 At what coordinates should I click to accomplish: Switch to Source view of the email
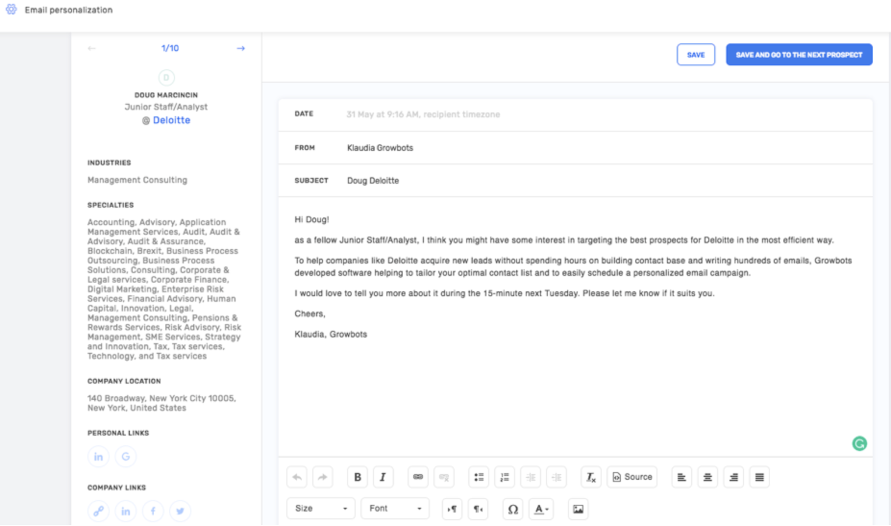(631, 477)
